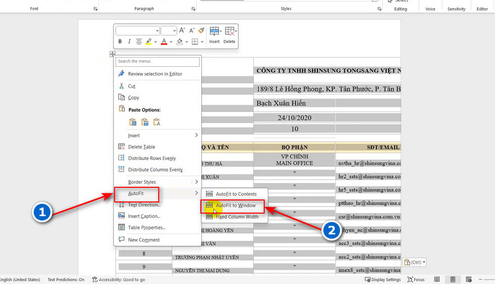Choose Table Properties in context menu
The width and height of the screenshot is (495, 284).
point(146,227)
